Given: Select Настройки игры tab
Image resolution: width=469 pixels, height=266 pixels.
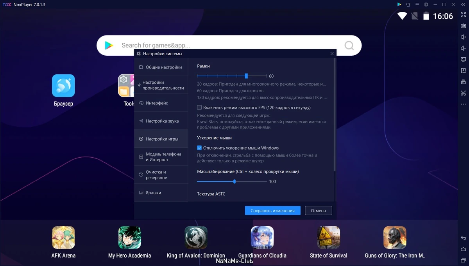Looking at the screenshot, I should 161,139.
